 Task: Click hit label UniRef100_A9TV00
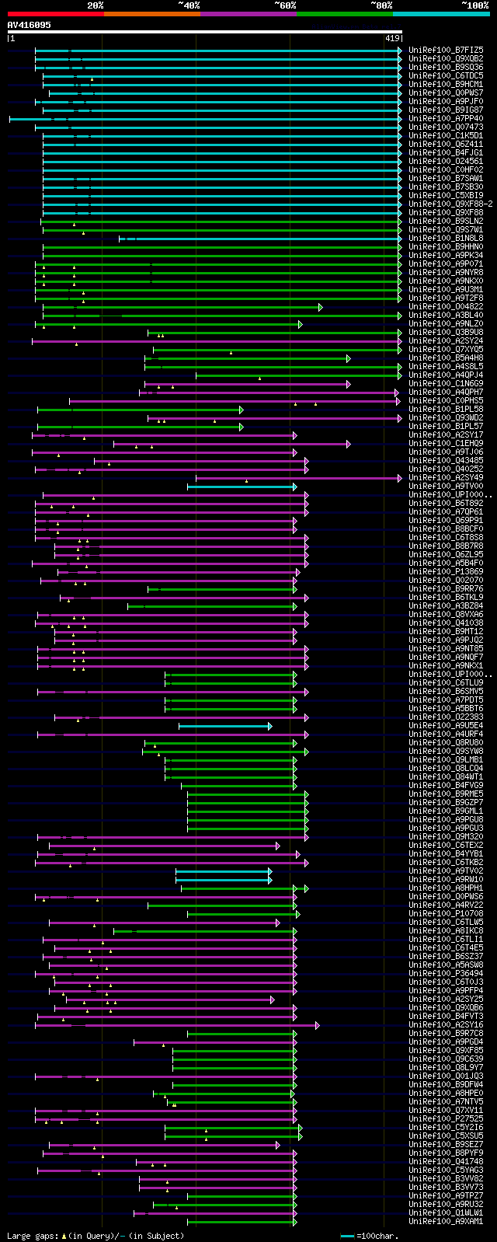point(446,486)
